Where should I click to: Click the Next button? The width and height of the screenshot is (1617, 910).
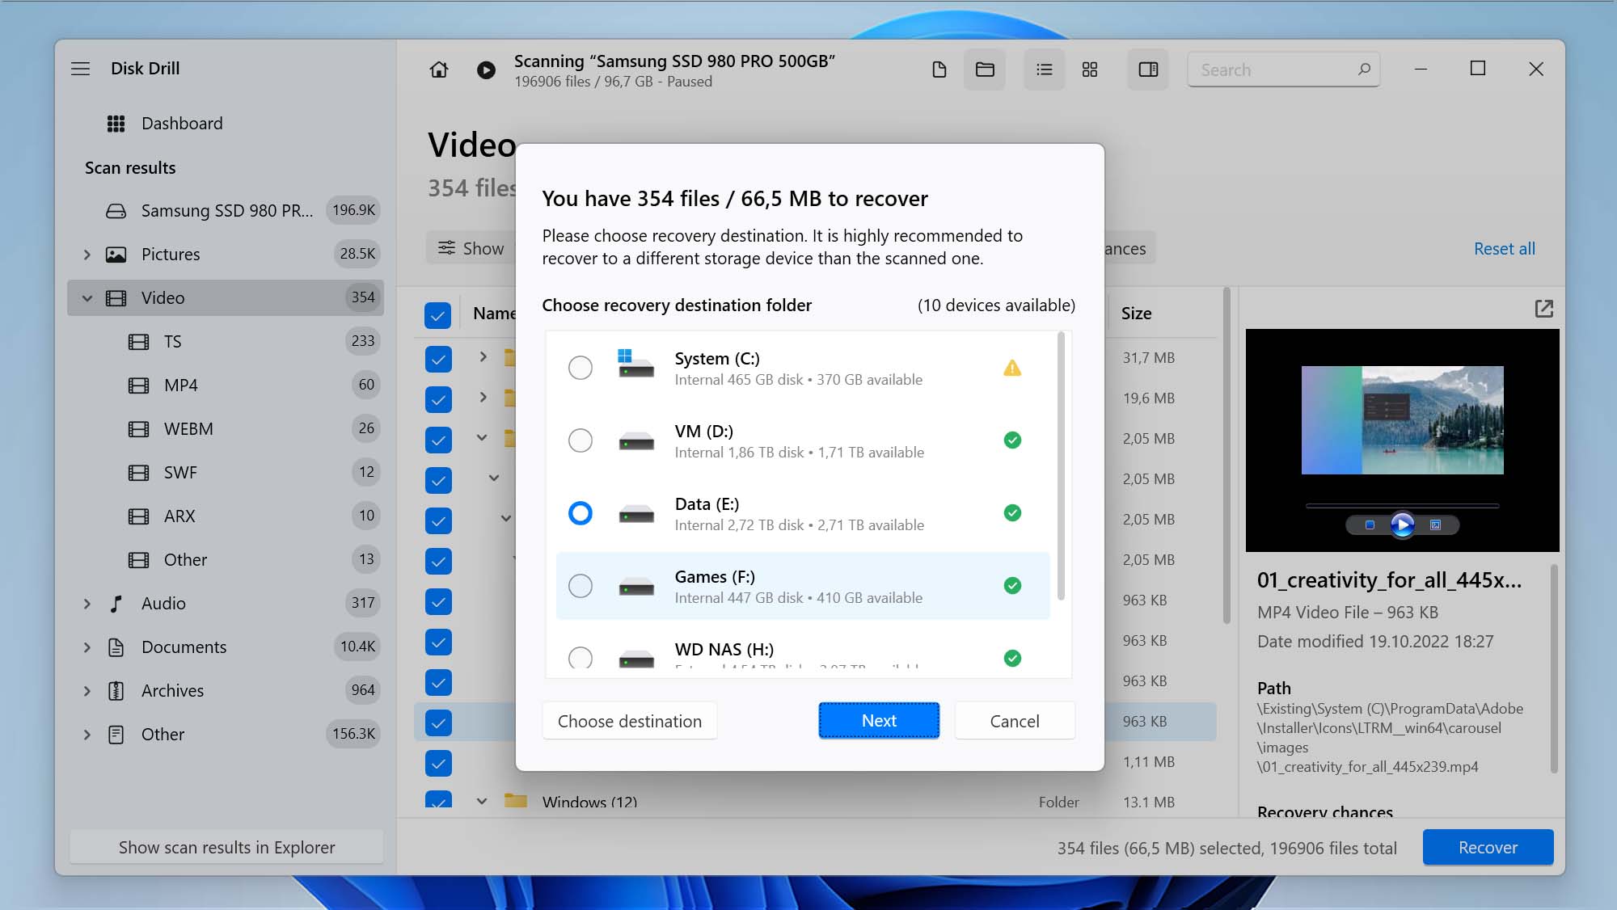(879, 721)
